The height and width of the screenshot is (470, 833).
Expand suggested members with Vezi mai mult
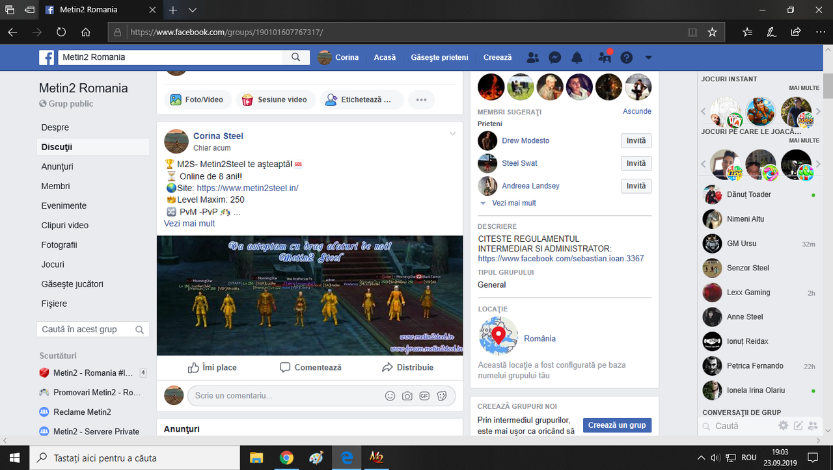pyautogui.click(x=514, y=203)
